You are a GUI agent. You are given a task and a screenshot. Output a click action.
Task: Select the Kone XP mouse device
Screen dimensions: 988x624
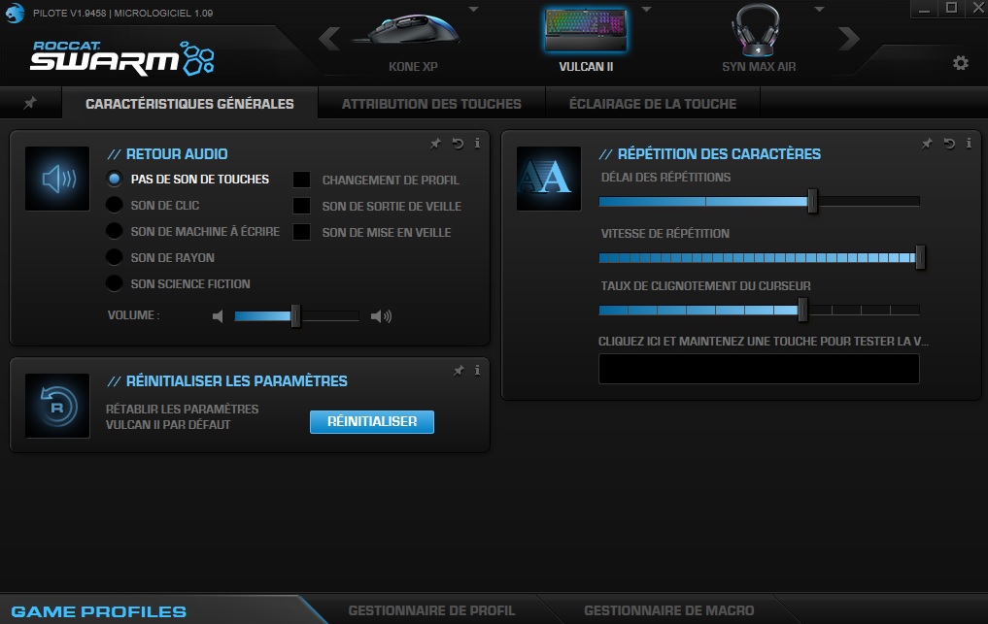click(412, 37)
